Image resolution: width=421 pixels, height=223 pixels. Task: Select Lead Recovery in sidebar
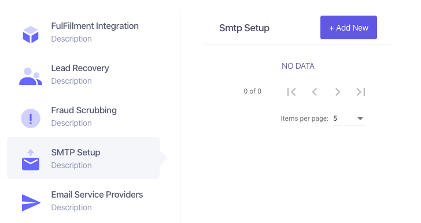point(83,75)
